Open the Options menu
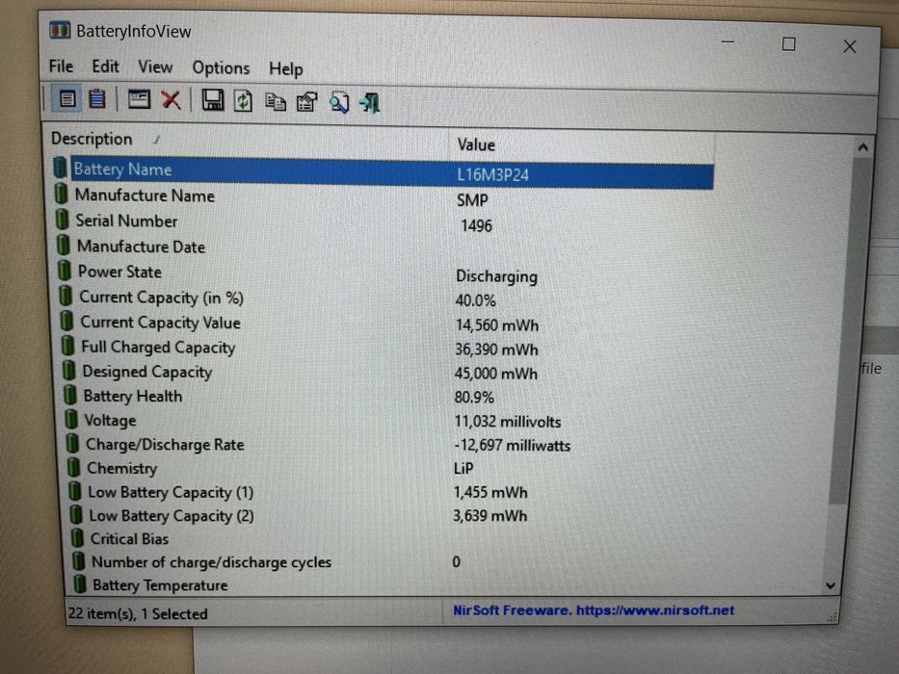The height and width of the screenshot is (674, 899). point(221,68)
